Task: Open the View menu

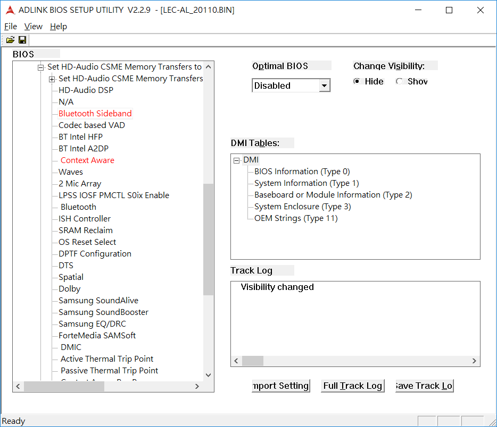Action: (x=34, y=27)
